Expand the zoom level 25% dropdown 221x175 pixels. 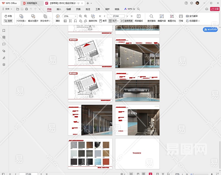click(76, 16)
